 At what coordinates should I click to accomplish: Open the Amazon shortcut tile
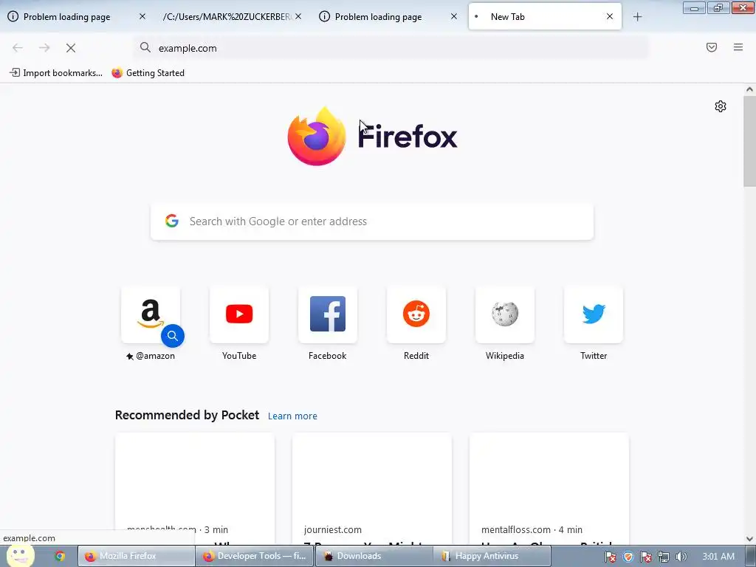[151, 315]
